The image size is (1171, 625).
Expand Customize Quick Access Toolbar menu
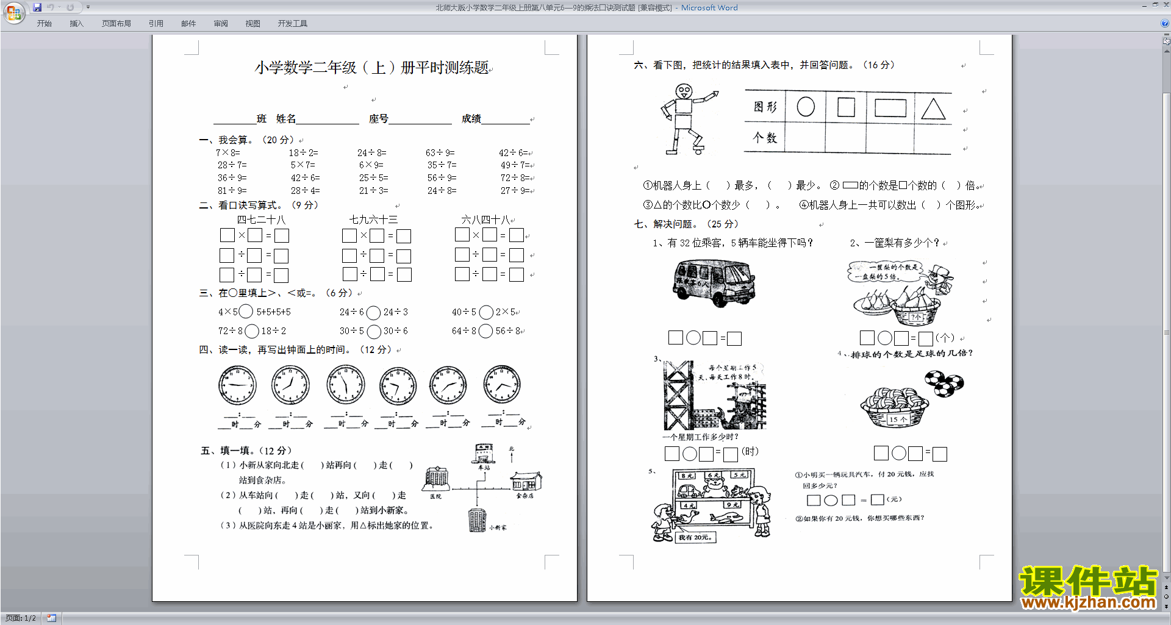coord(88,7)
